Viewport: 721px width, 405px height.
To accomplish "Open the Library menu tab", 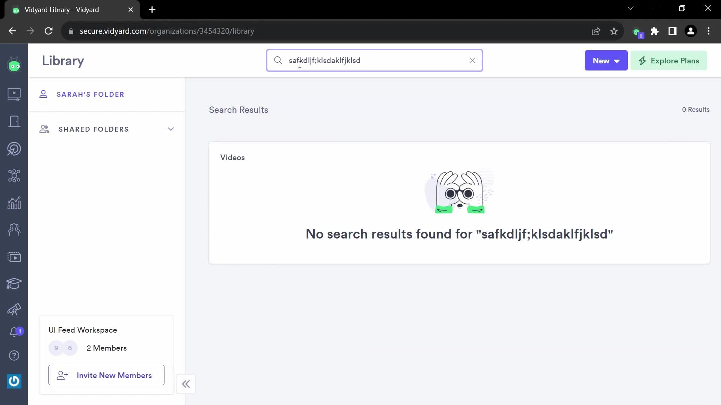I will (x=14, y=93).
